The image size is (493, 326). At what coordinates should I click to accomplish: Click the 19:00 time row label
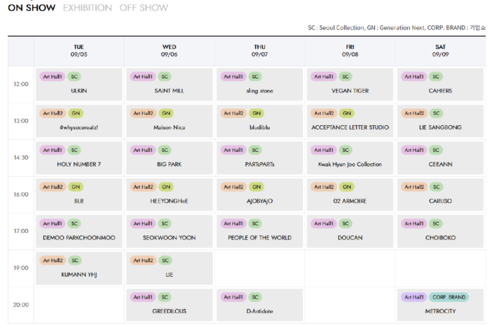[21, 268]
